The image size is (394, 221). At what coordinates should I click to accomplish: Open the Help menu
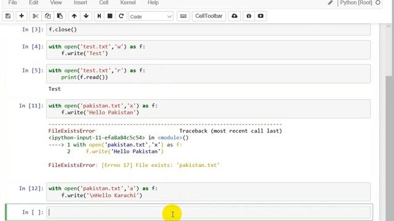click(x=153, y=2)
